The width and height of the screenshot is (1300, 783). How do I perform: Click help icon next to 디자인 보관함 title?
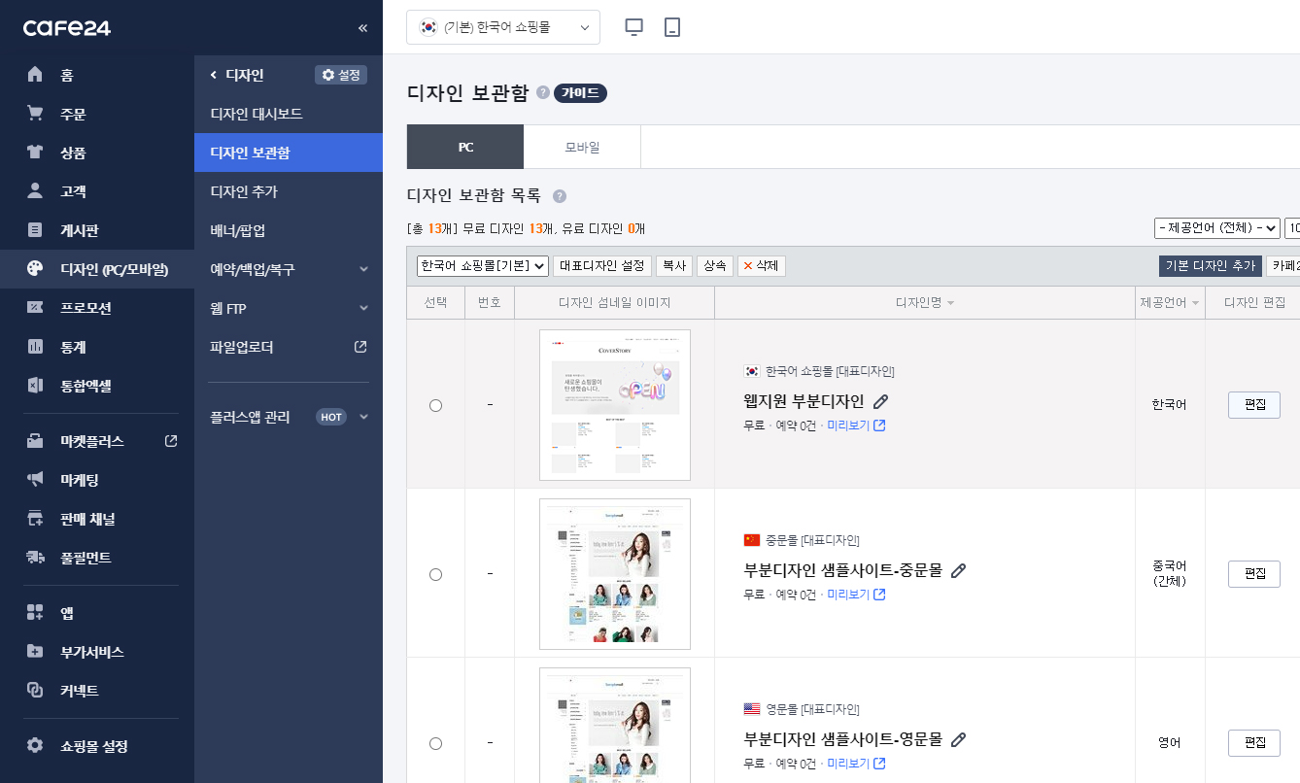tap(542, 93)
